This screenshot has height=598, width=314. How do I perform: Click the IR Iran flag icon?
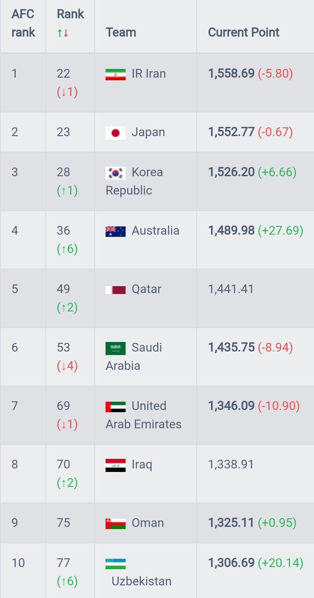[116, 75]
